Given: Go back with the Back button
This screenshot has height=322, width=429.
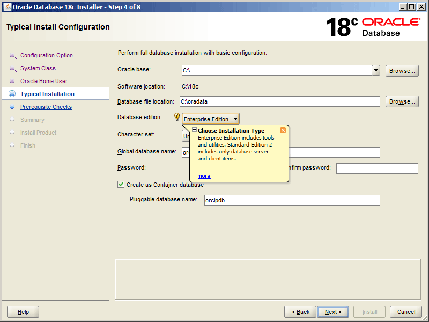Looking at the screenshot, I should click(300, 312).
